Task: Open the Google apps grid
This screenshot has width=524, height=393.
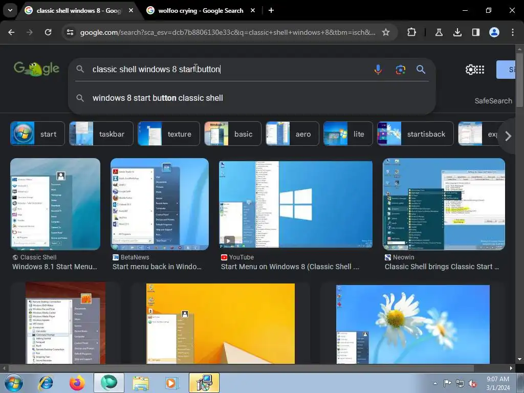Action: coord(480,70)
